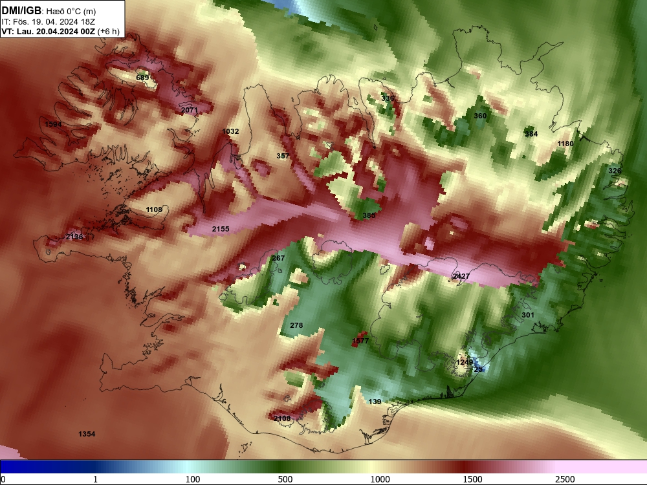Select the 1577 height value
This screenshot has height=485, width=647.
pos(360,341)
